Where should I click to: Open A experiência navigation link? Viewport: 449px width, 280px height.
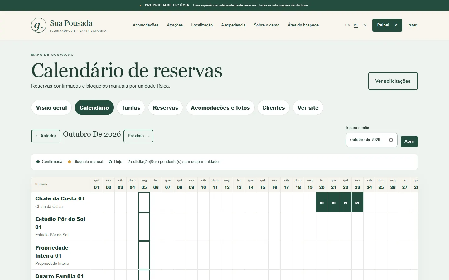tap(233, 25)
